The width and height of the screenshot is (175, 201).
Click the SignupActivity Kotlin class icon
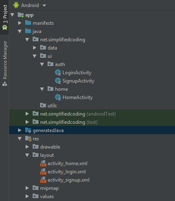click(58, 81)
